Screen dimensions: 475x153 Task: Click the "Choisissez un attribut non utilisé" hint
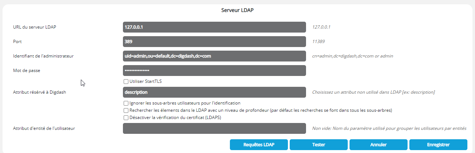tap(373, 92)
